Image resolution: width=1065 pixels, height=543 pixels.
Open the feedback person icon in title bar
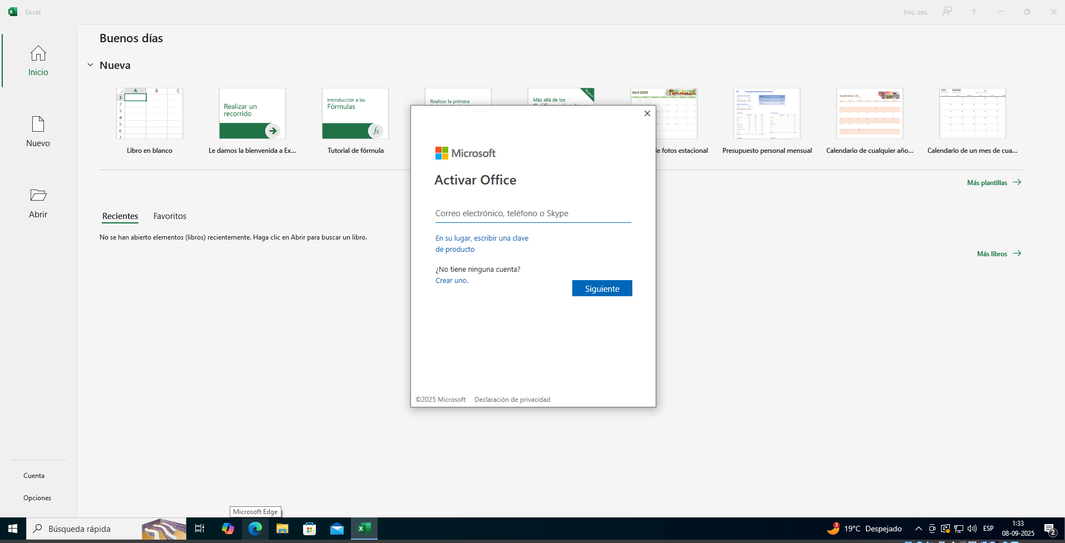[947, 12]
